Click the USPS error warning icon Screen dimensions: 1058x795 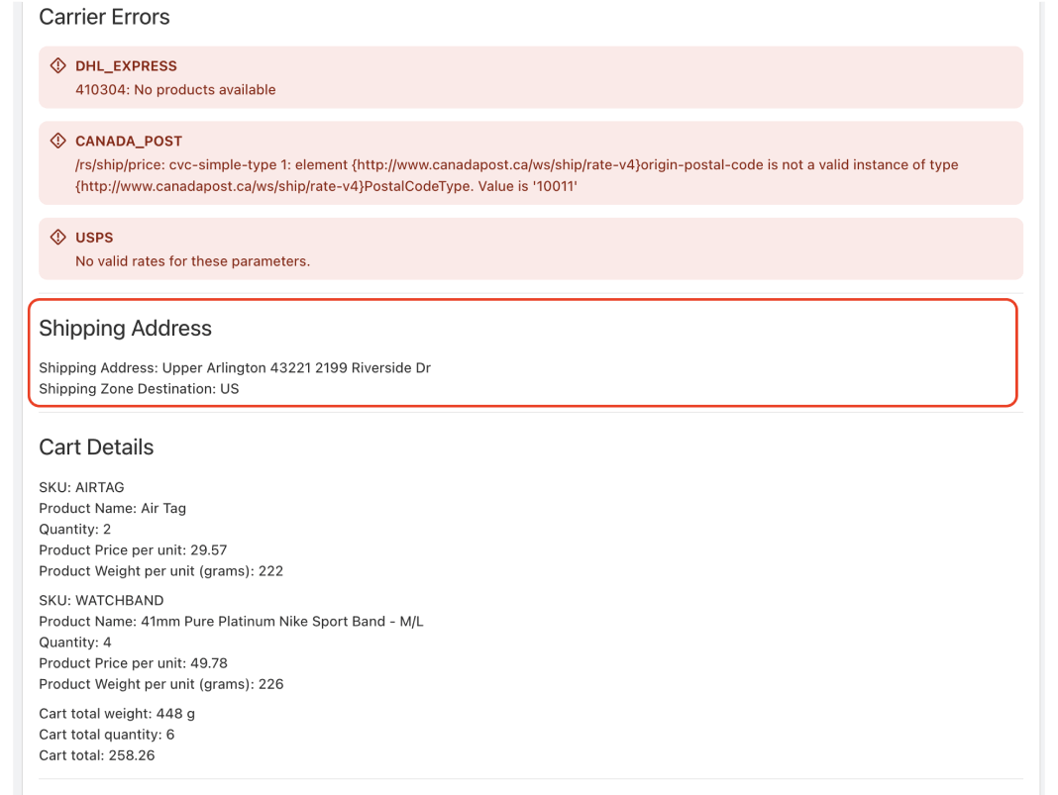[58, 237]
